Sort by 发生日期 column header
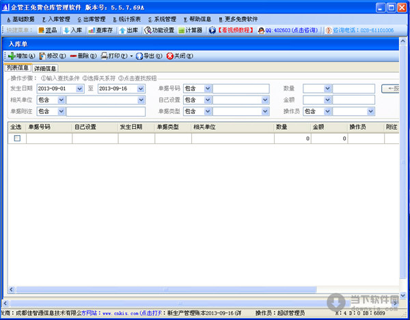 point(136,127)
